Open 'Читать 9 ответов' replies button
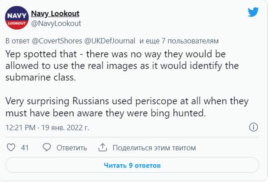The image size is (269, 183). coord(132,165)
